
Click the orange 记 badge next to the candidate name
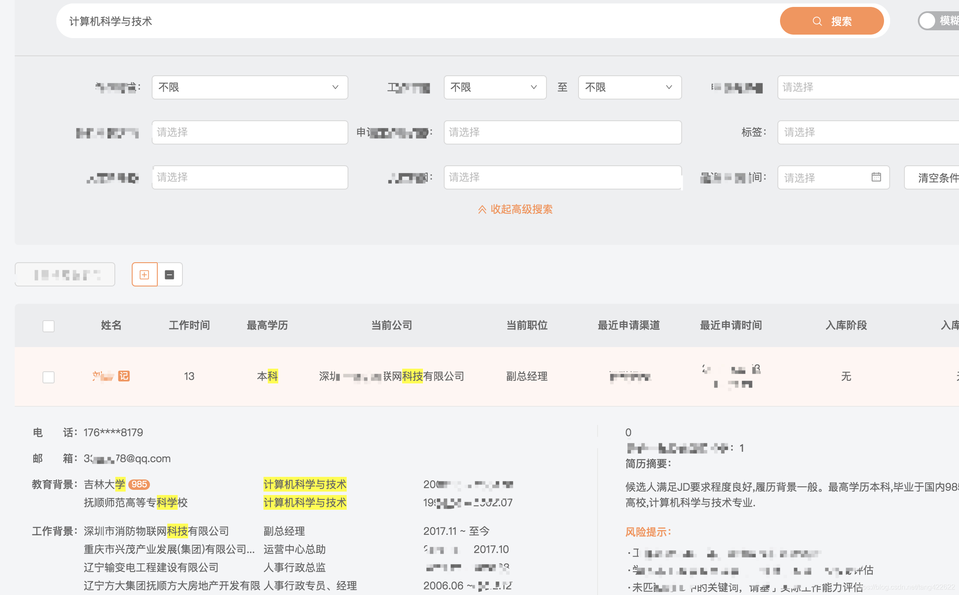124,376
